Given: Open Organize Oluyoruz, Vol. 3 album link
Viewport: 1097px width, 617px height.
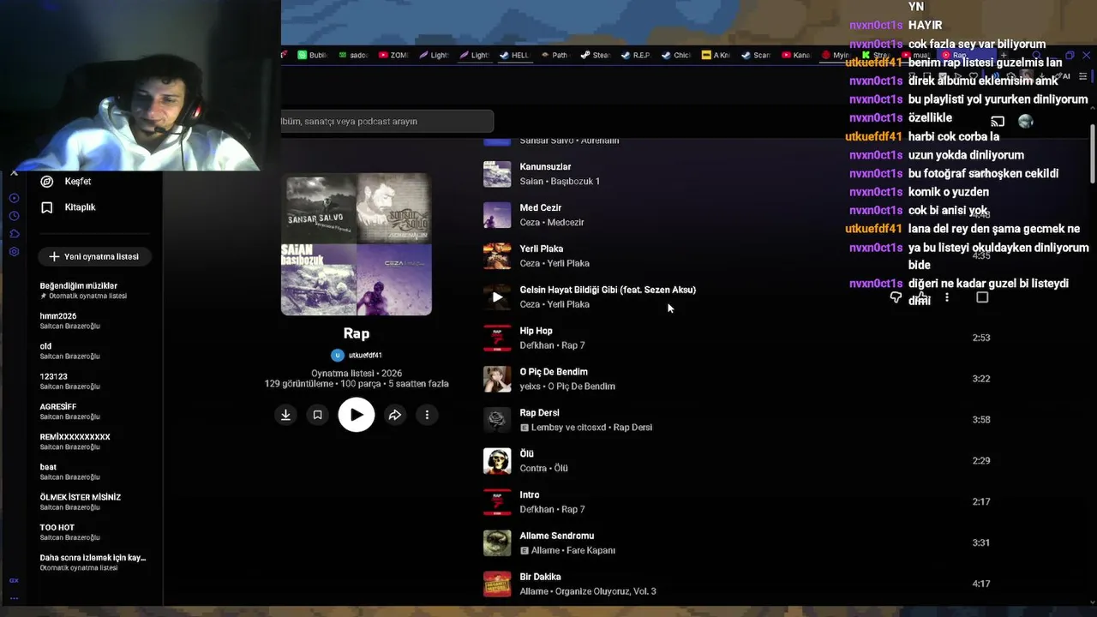Looking at the screenshot, I should [607, 592].
